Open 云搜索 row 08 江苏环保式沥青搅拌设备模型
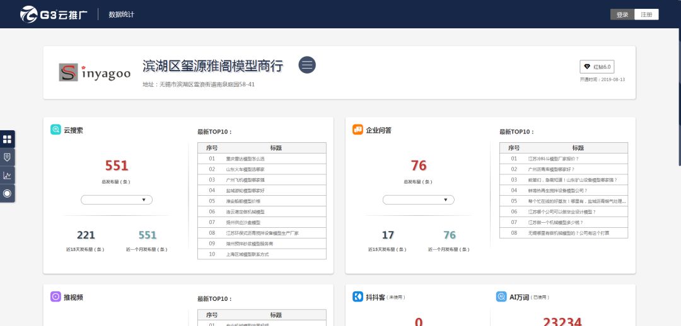Image resolution: width=681 pixels, height=326 pixels. pos(262,233)
